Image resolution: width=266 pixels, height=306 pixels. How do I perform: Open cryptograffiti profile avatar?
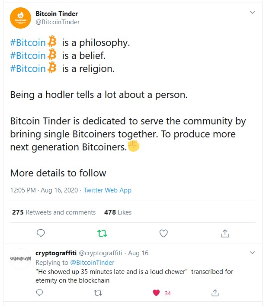(x=20, y=259)
